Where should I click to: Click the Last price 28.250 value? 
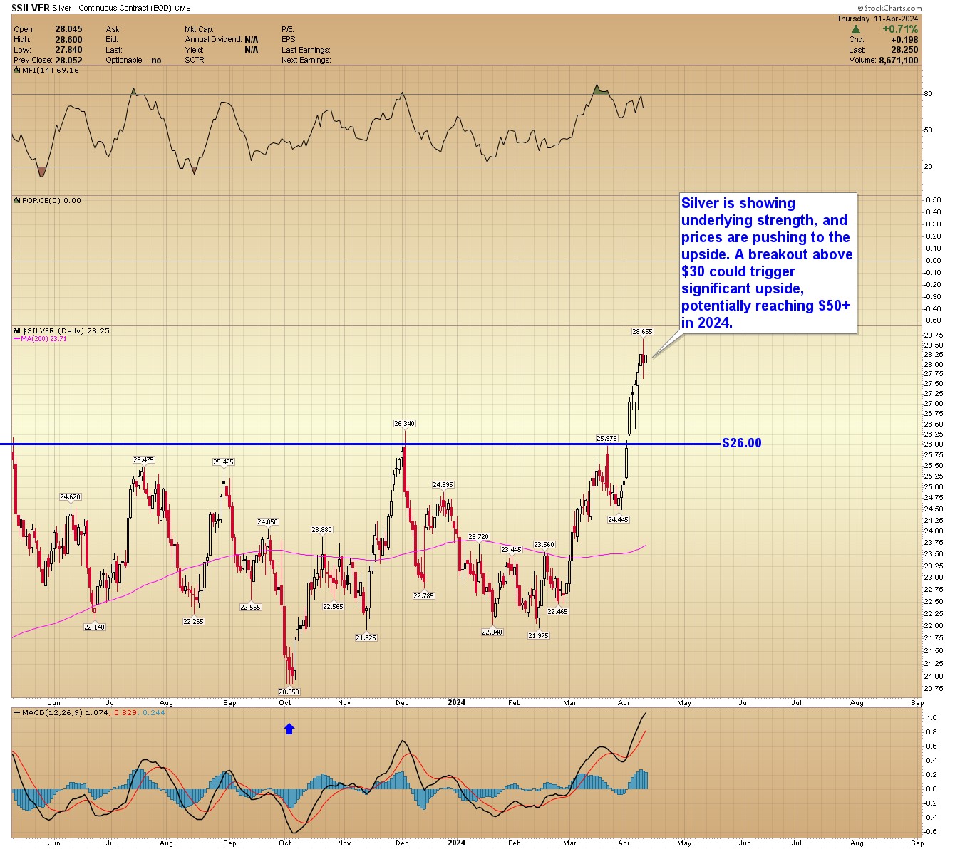click(904, 50)
